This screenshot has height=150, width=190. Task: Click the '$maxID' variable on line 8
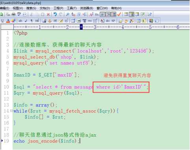pos(22,75)
